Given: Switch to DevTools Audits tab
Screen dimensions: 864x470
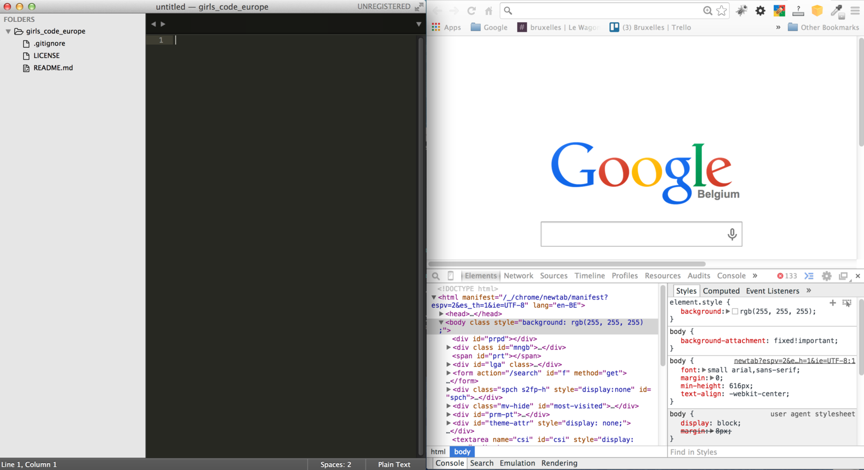Looking at the screenshot, I should coord(699,276).
